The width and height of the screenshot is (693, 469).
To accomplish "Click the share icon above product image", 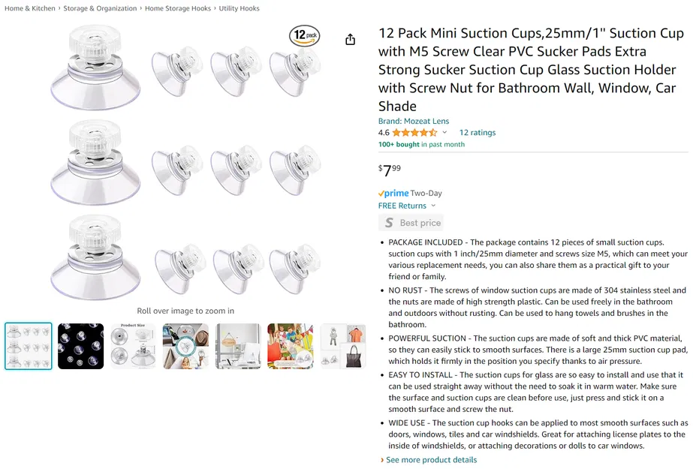I will click(350, 40).
